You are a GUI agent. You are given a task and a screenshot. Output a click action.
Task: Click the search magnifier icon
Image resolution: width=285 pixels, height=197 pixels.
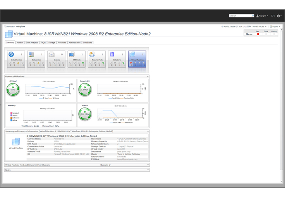click(252, 16)
